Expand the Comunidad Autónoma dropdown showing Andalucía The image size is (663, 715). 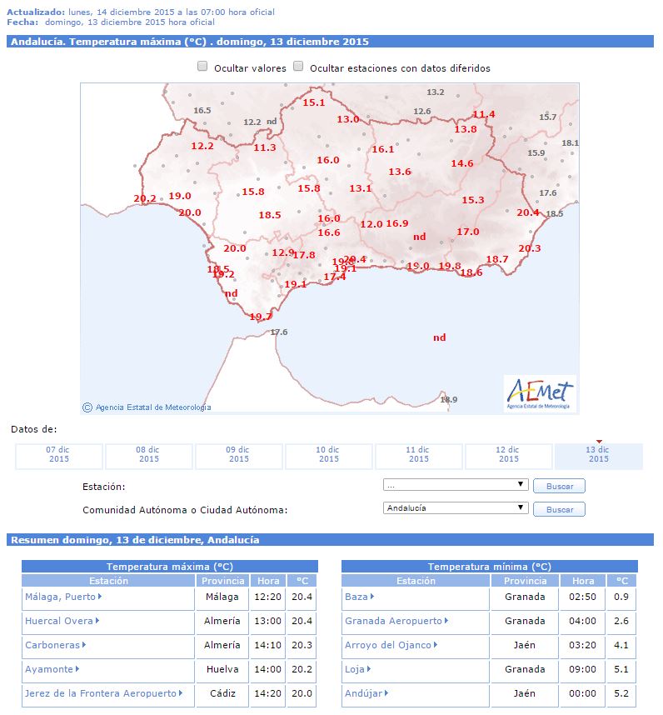[x=456, y=507]
